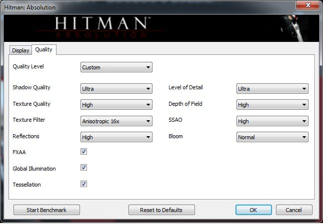323x224 pixels.
Task: Click the SSAO label text
Action: tap(175, 120)
